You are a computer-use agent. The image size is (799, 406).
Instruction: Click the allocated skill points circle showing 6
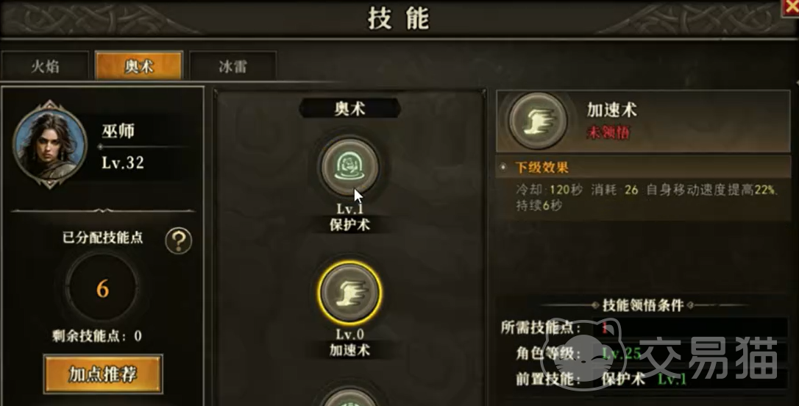pyautogui.click(x=102, y=288)
